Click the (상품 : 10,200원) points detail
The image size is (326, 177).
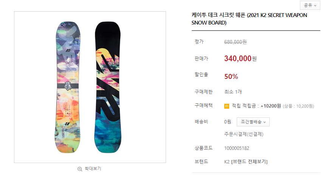pos(298,106)
